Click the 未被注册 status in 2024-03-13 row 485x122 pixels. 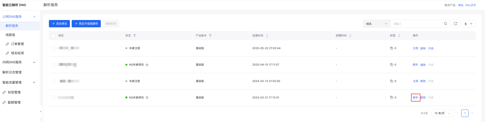tap(134, 81)
